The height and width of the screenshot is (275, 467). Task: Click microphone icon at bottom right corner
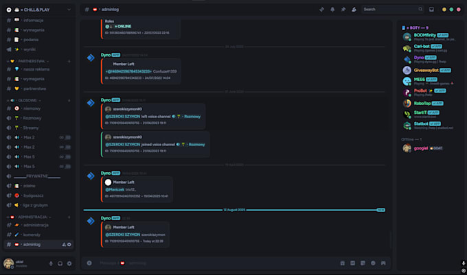pyautogui.click(x=464, y=263)
